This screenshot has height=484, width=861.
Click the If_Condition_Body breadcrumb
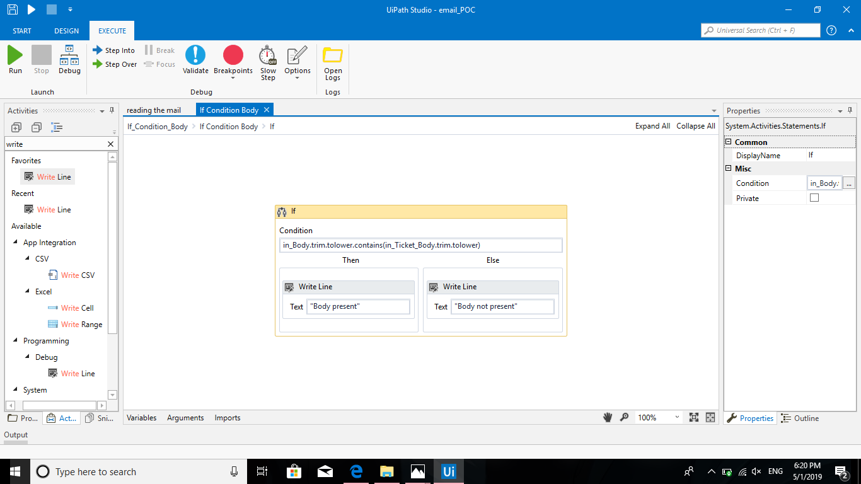(158, 127)
